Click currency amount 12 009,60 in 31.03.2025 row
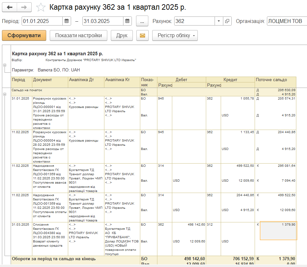Screen dimensions: 307x267 pyautogui.click(x=197, y=241)
